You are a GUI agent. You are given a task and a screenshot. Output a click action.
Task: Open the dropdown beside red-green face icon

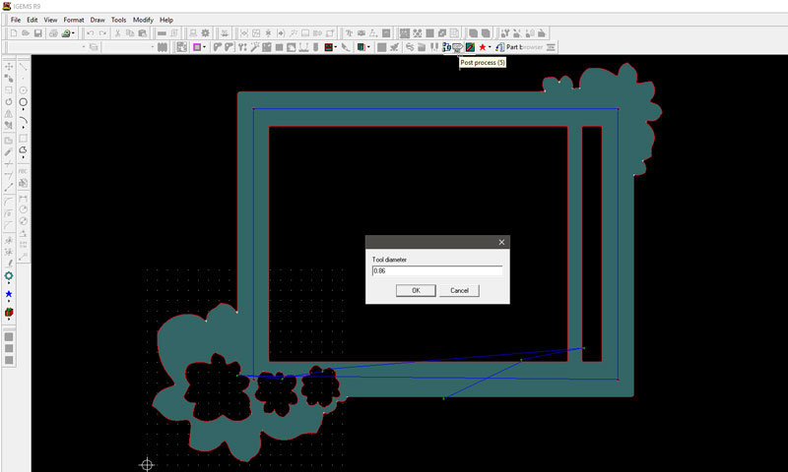click(336, 47)
